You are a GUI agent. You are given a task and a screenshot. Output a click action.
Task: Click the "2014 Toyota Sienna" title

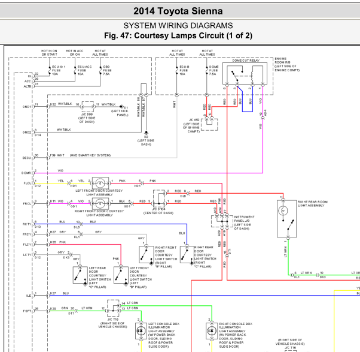tap(178, 11)
